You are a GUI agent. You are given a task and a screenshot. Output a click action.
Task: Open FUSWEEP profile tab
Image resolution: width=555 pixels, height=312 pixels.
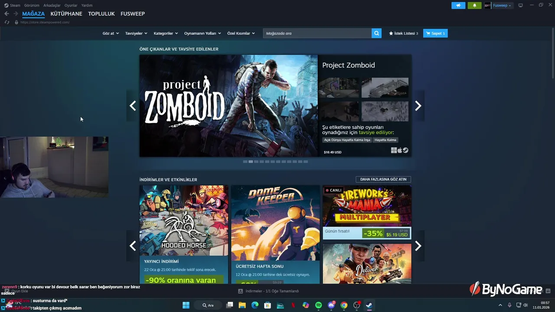pos(133,14)
